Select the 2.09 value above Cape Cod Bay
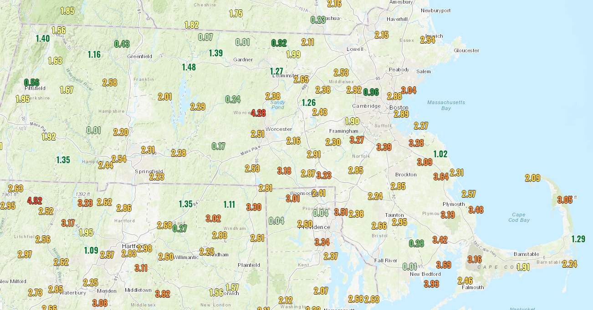Viewport: 593px width, 310px height. [532, 178]
